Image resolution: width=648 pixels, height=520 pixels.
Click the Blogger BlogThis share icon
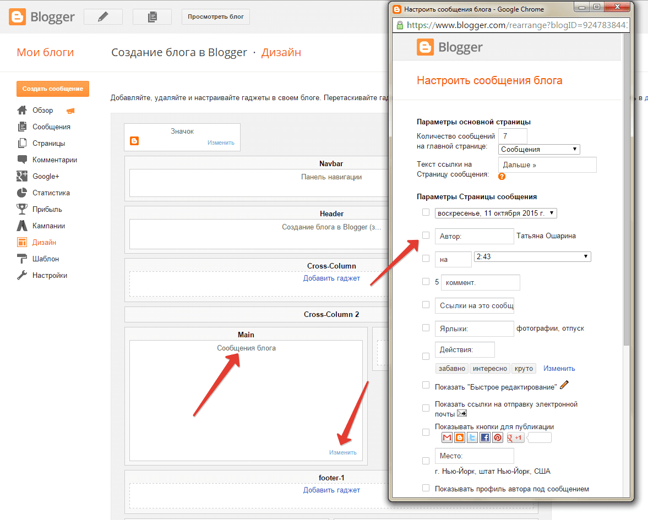coord(460,438)
